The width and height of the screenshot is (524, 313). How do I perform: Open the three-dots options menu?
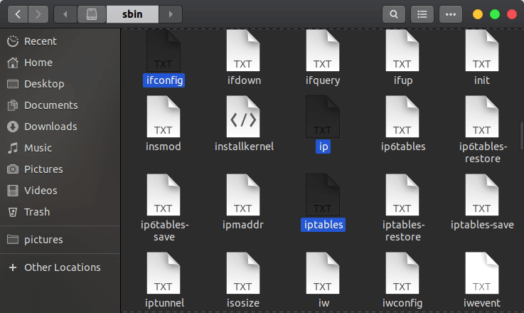[451, 14]
